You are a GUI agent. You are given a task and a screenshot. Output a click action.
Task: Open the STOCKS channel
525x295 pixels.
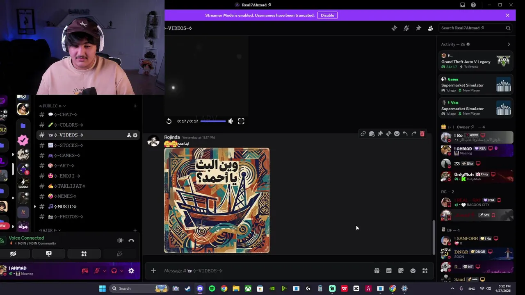tap(88, 145)
